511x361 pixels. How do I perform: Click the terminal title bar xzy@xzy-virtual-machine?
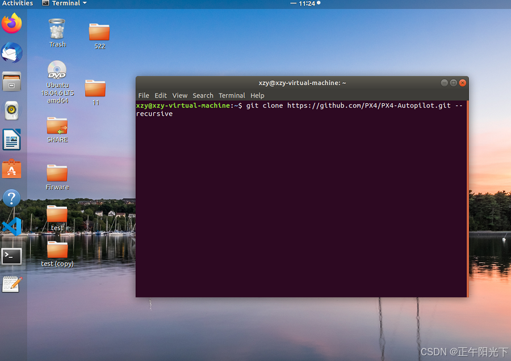tap(302, 83)
